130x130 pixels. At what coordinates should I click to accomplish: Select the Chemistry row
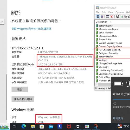pyautogui.click(x=113, y=67)
